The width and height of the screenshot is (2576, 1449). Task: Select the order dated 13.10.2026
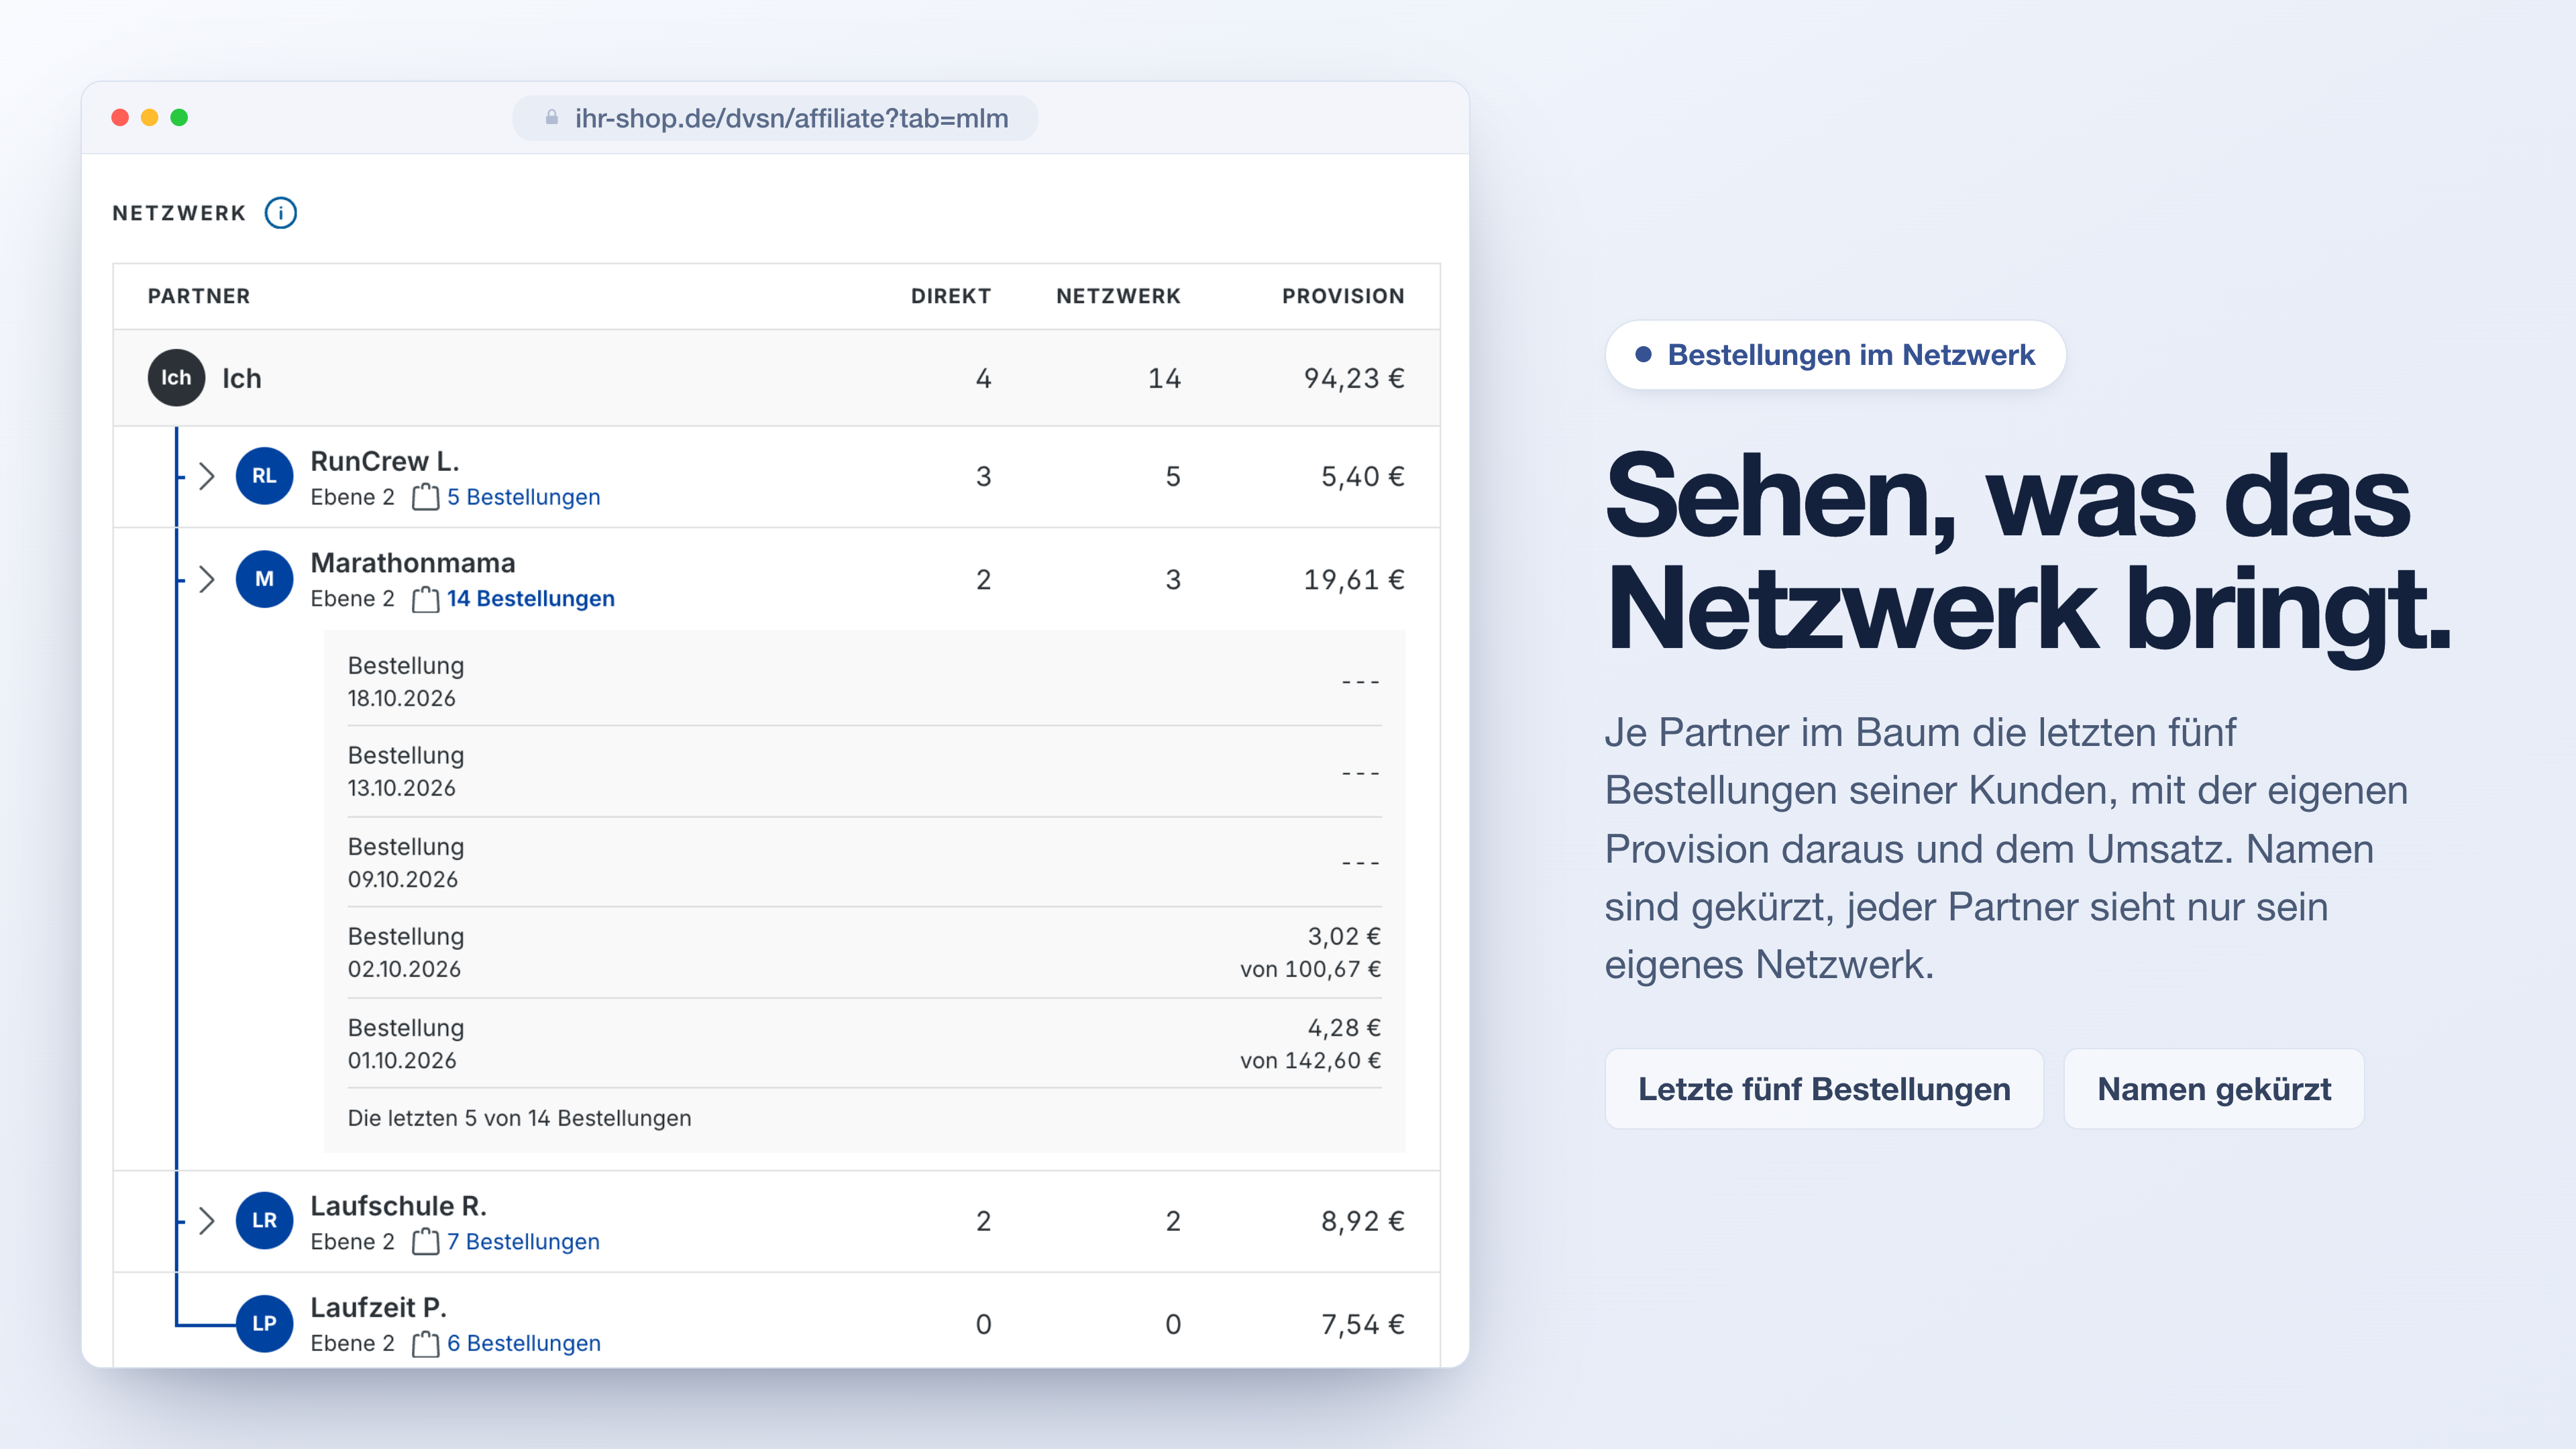[864, 771]
